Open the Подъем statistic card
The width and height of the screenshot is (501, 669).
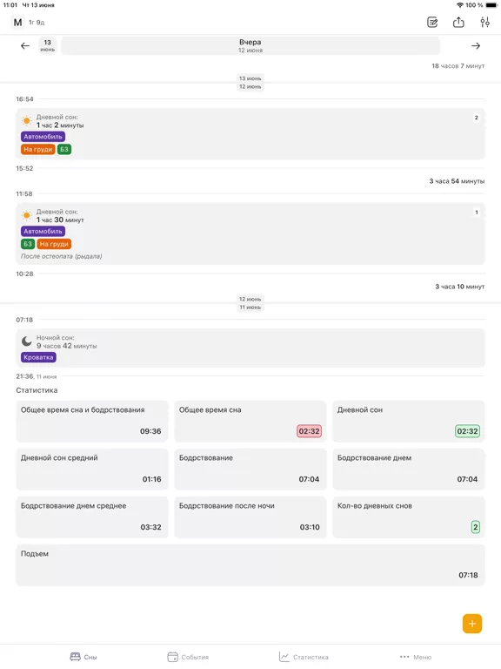250,564
